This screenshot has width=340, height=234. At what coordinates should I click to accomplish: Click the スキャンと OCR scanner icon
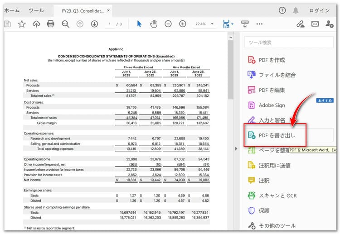click(252, 195)
